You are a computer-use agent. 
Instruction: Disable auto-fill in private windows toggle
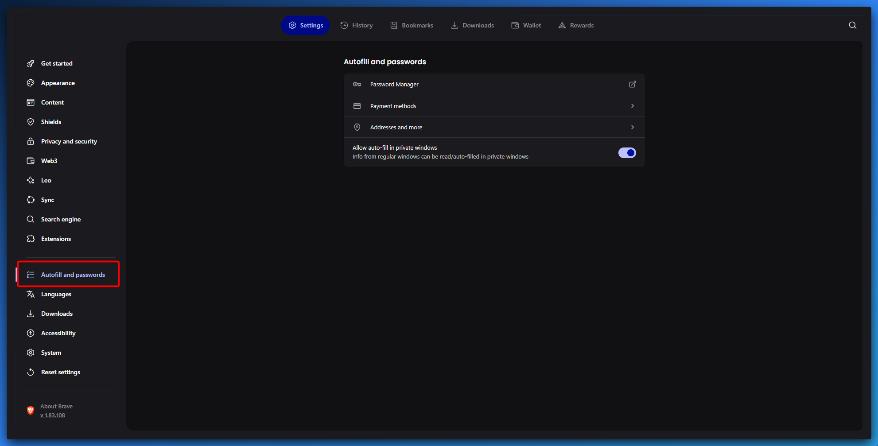627,153
